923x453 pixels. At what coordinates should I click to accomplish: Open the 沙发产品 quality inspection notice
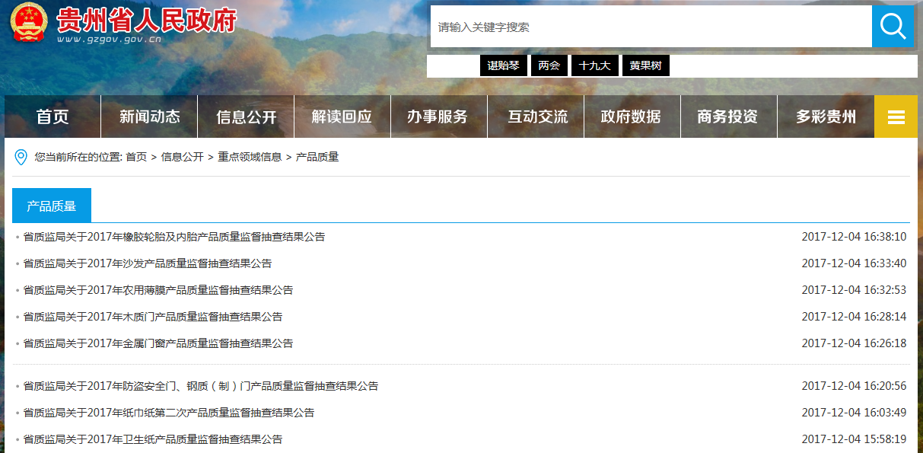click(148, 263)
